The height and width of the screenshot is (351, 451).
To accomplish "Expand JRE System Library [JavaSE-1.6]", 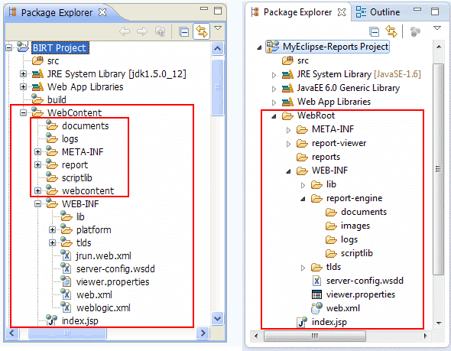I will (274, 75).
